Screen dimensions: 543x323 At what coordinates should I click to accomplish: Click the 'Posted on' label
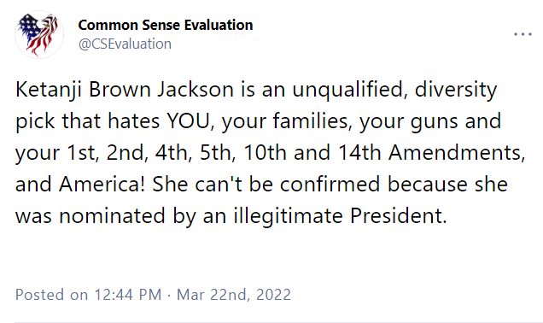tap(51, 295)
